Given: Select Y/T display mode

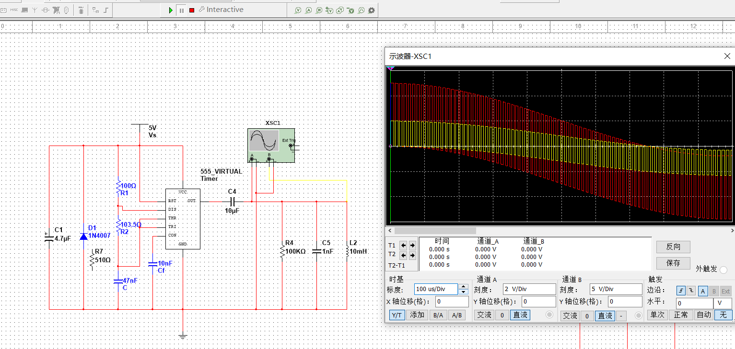Looking at the screenshot, I should coord(397,315).
